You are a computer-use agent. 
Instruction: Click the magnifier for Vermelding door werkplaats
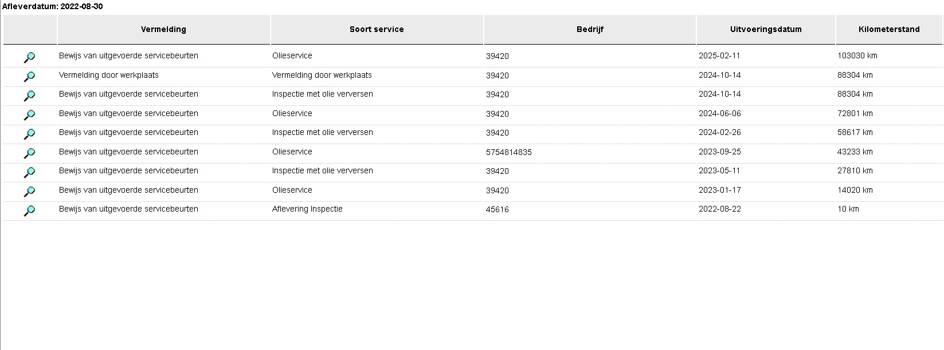coord(30,76)
